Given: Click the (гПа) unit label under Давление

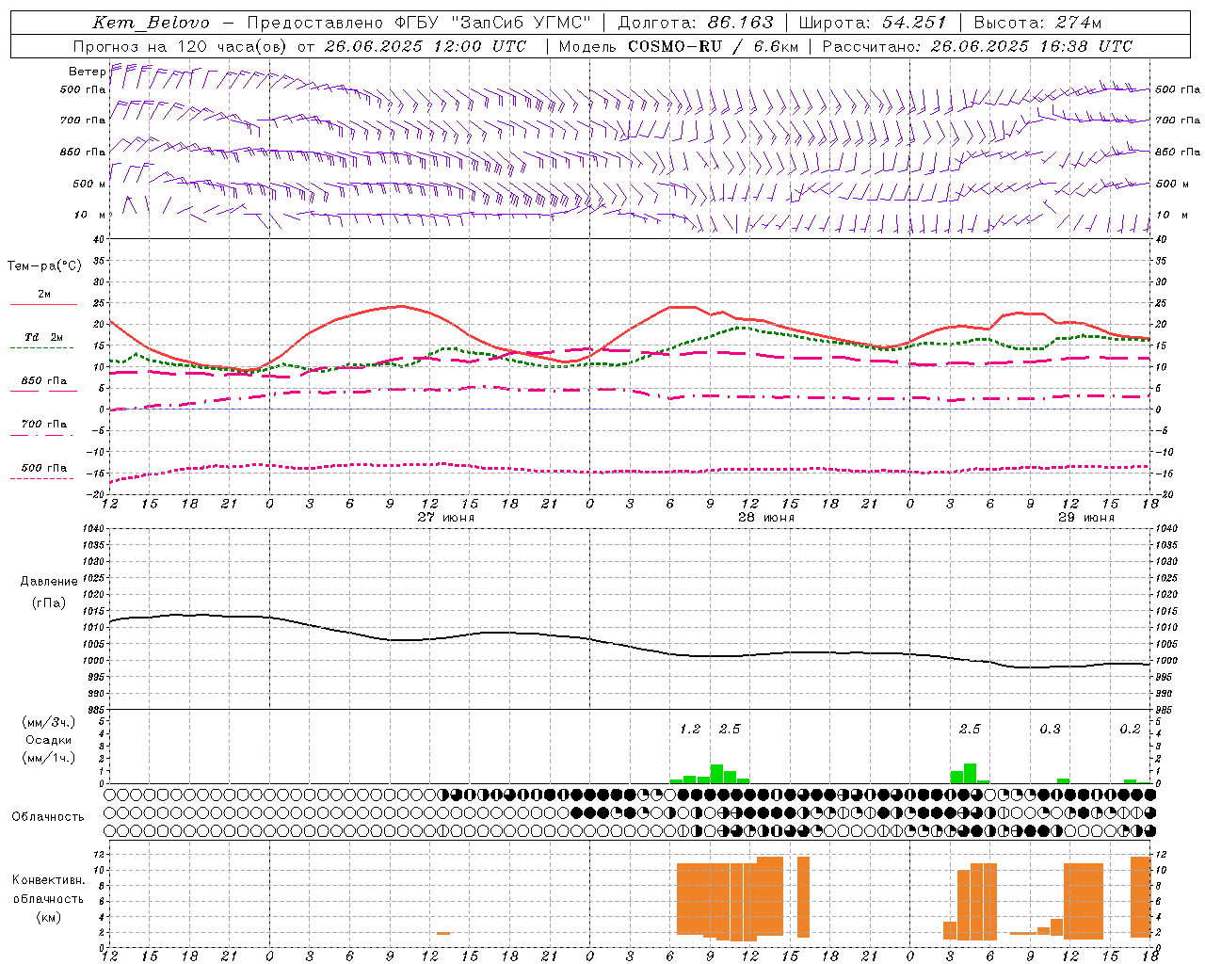Looking at the screenshot, I should pyautogui.click(x=49, y=603).
